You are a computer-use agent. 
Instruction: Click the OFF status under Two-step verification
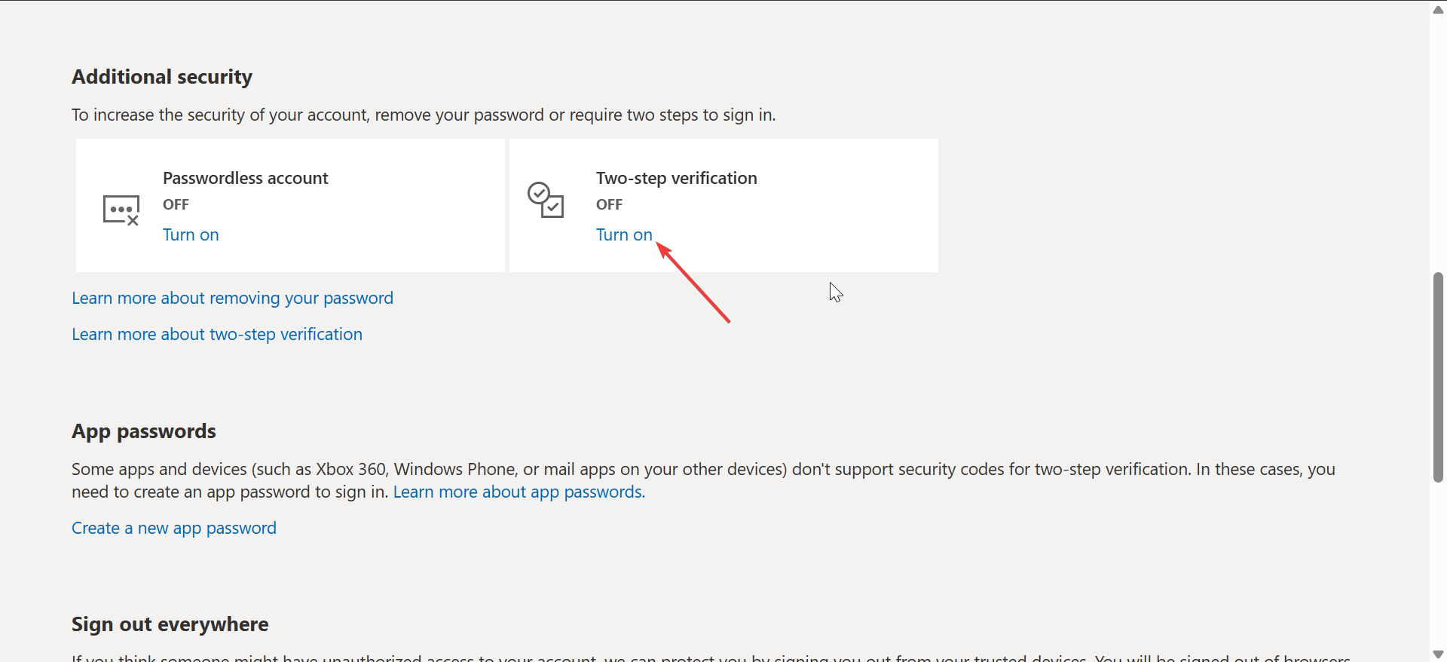[609, 204]
